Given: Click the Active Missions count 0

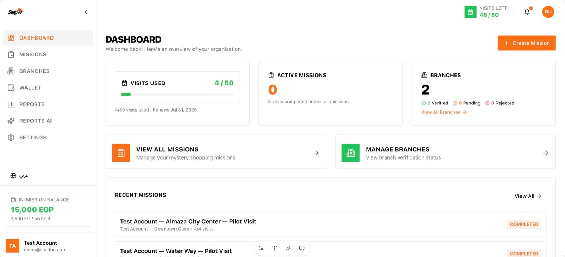Looking at the screenshot, I should [x=273, y=90].
